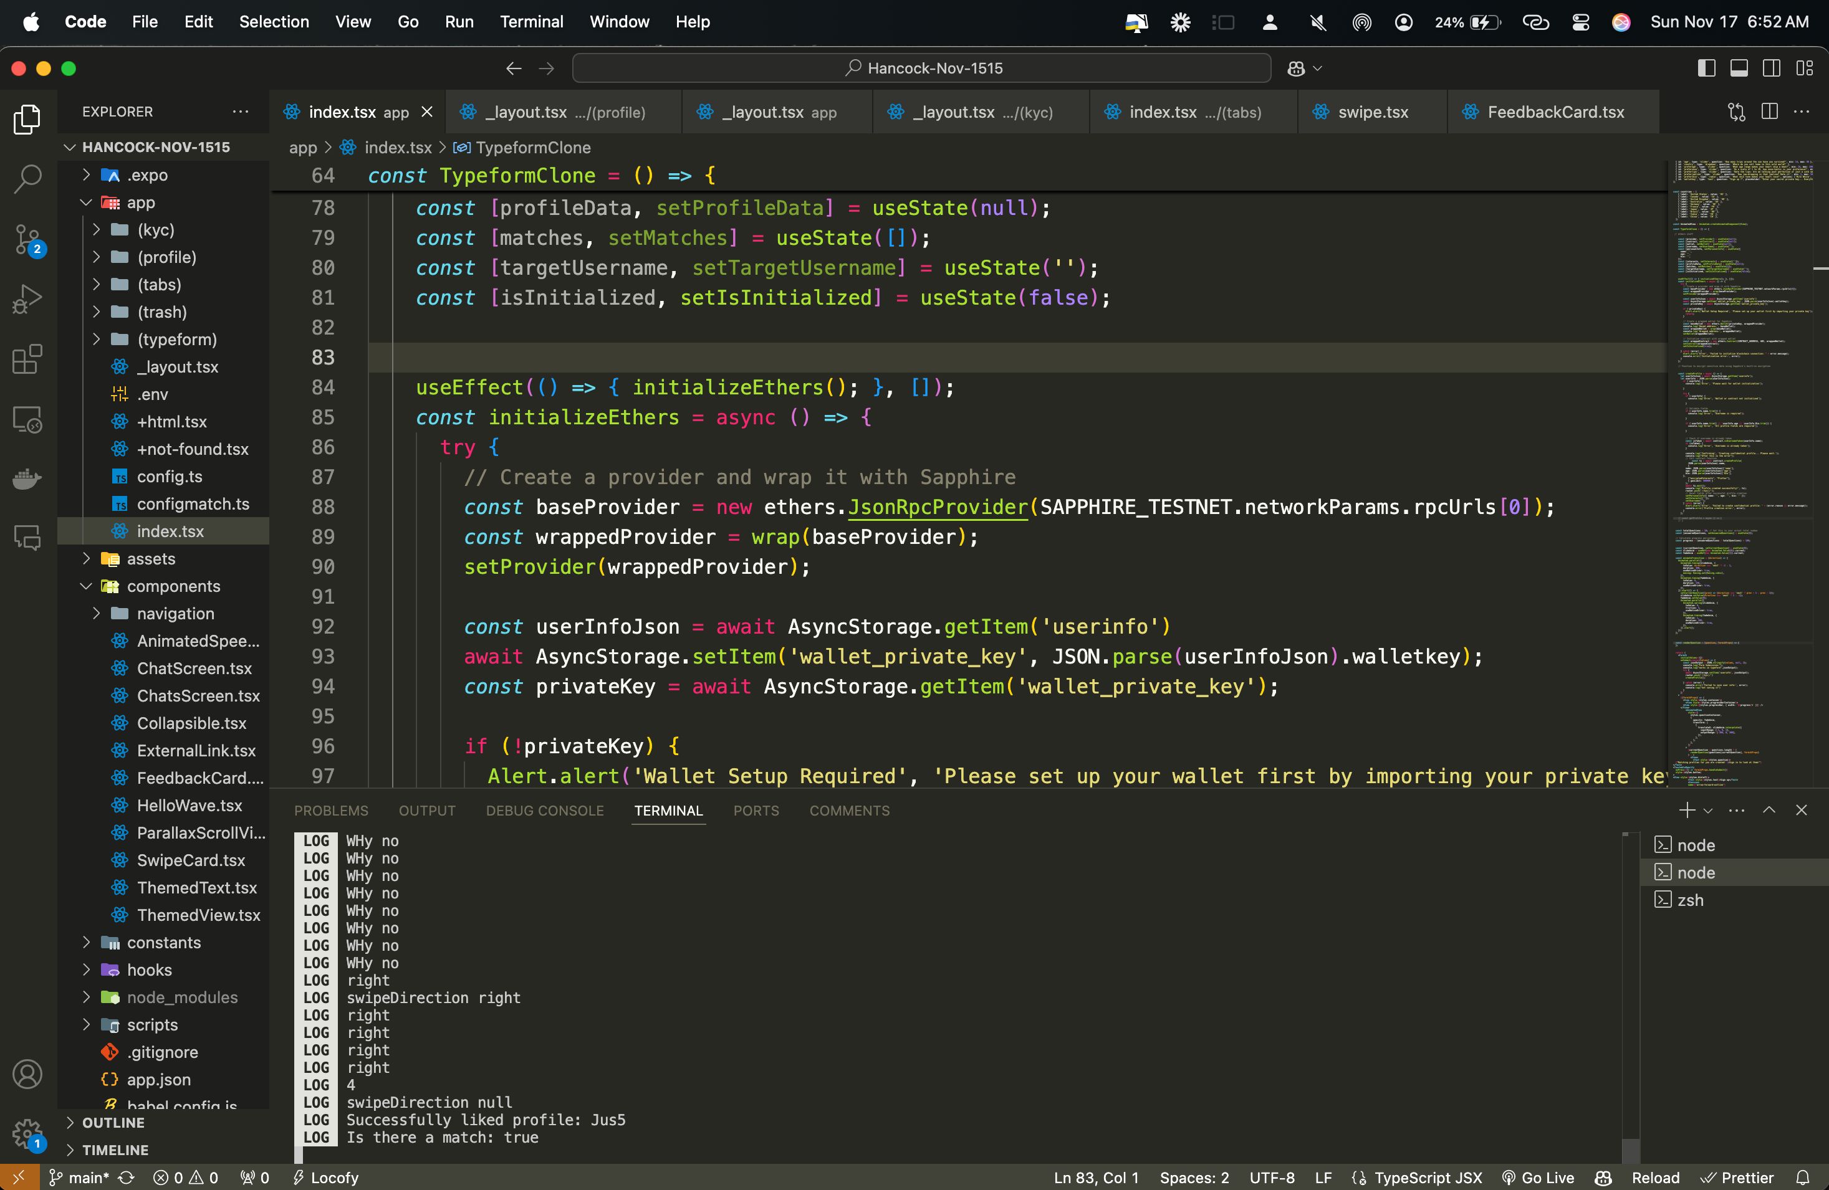
Task: Open the Comments/Chat view in activity bar
Action: (x=27, y=538)
